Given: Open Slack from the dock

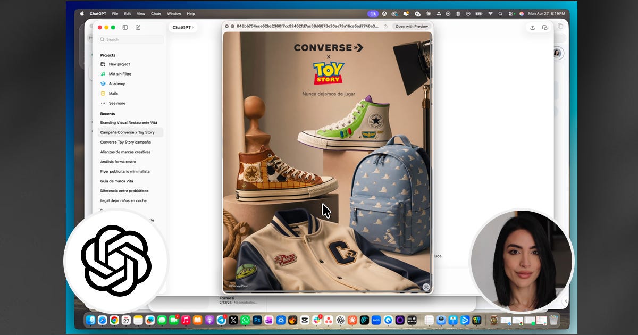Looking at the screenshot, I should [x=317, y=320].
